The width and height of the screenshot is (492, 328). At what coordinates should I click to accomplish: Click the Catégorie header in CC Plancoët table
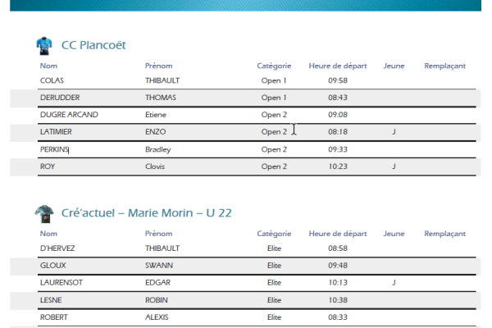pos(274,66)
